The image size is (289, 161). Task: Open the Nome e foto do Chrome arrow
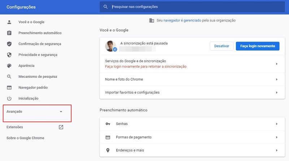[x=277, y=79]
